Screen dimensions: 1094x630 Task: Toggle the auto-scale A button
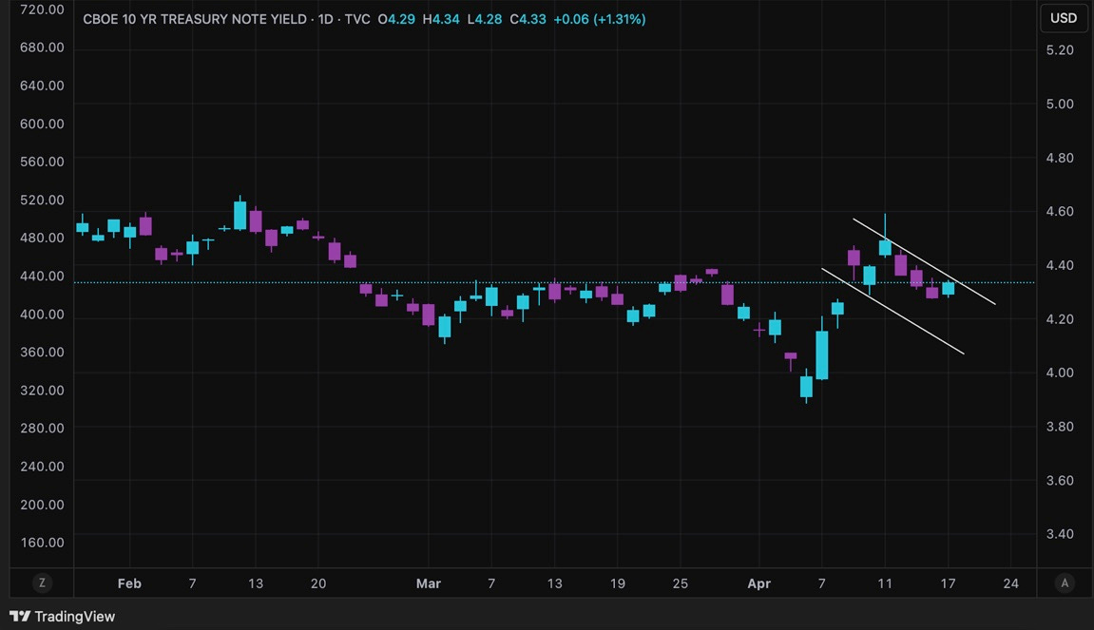pos(1064,583)
